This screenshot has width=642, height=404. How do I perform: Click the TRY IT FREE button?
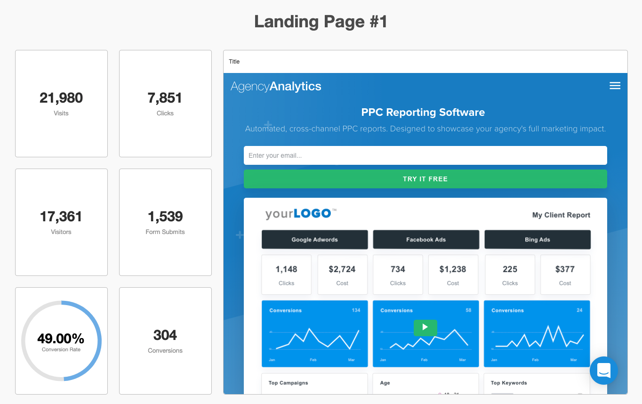click(425, 179)
